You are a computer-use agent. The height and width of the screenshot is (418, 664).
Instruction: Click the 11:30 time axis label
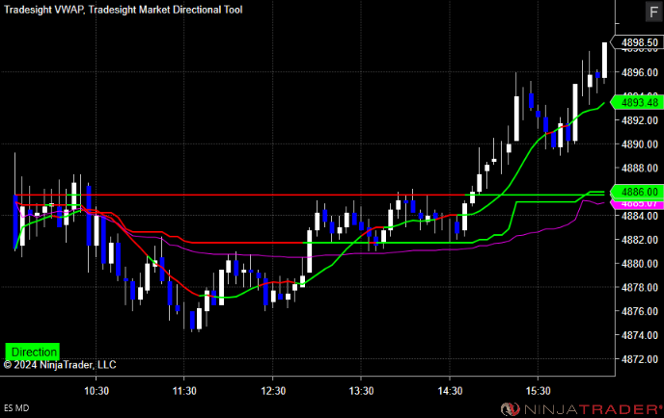(x=184, y=391)
